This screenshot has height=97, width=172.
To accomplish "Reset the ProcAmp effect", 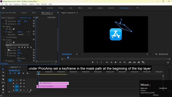I will tap(34, 40).
